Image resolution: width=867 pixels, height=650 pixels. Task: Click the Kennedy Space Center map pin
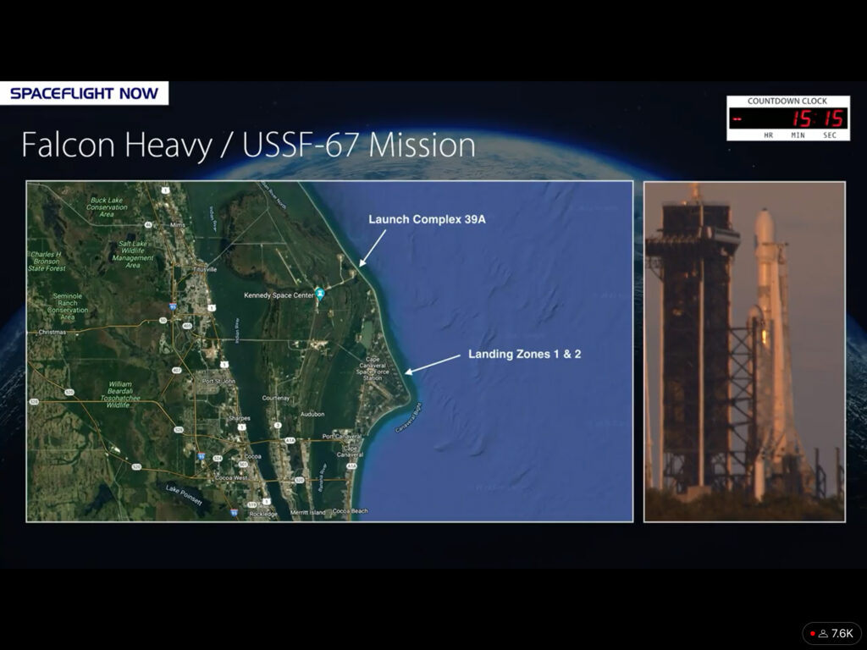tap(320, 294)
